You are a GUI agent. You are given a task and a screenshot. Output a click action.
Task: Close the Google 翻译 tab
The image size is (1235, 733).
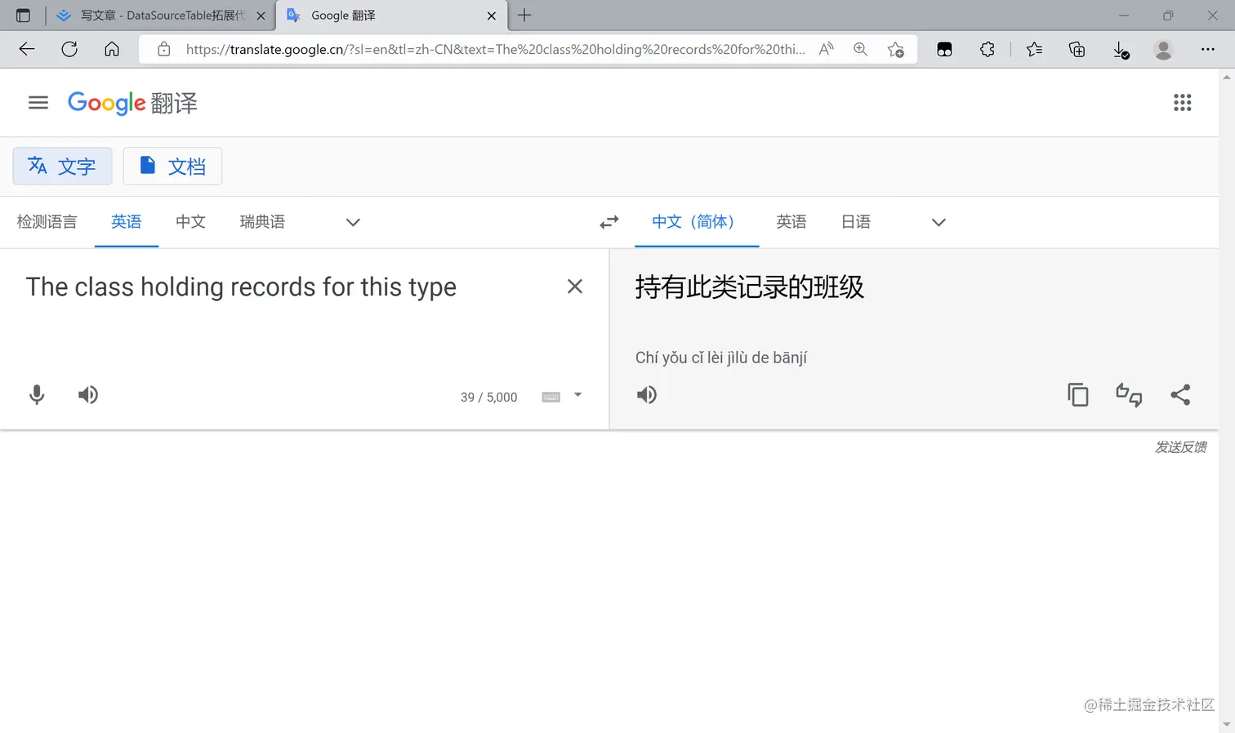[x=491, y=16]
